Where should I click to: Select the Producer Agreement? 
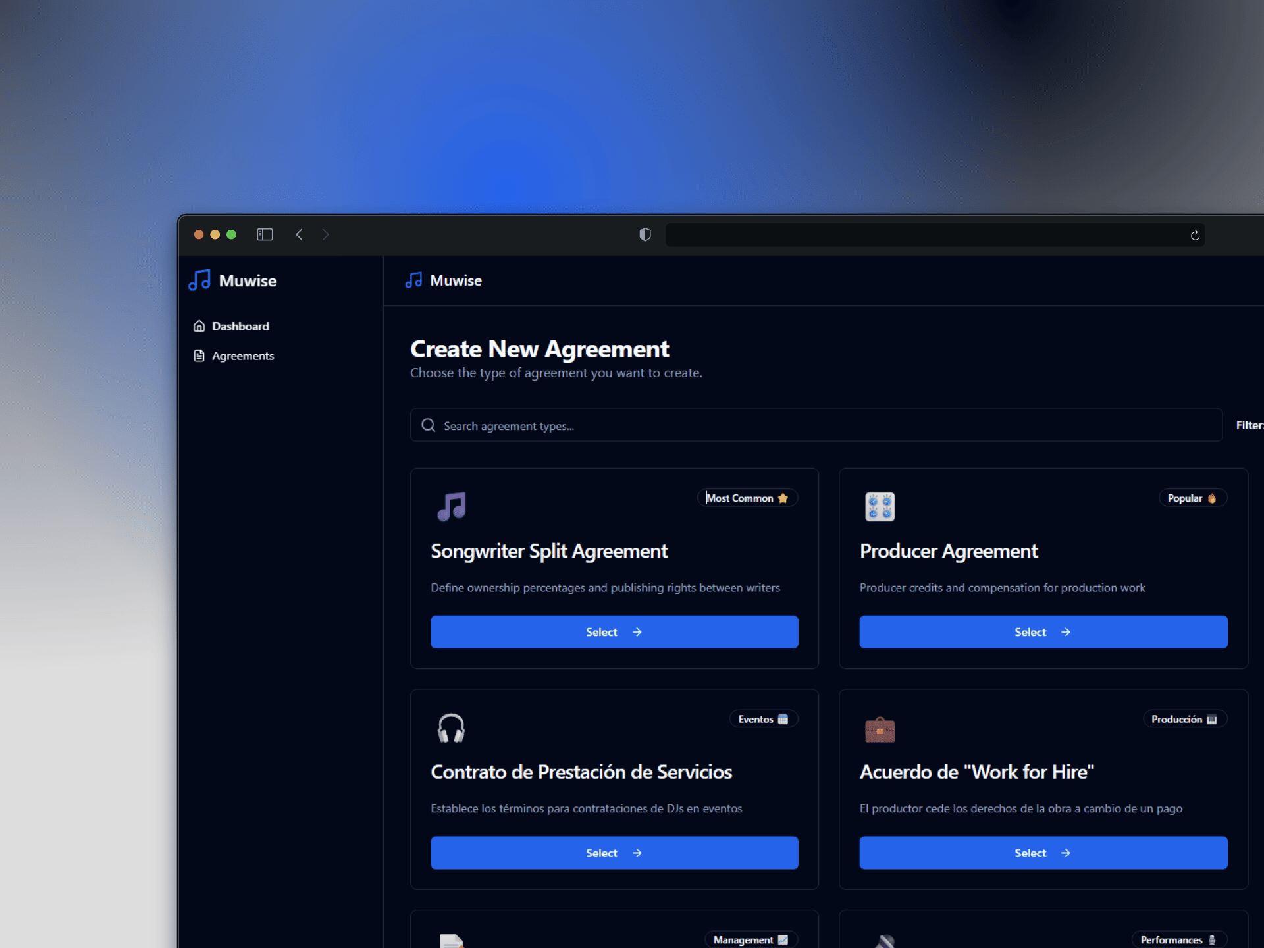click(x=1043, y=632)
